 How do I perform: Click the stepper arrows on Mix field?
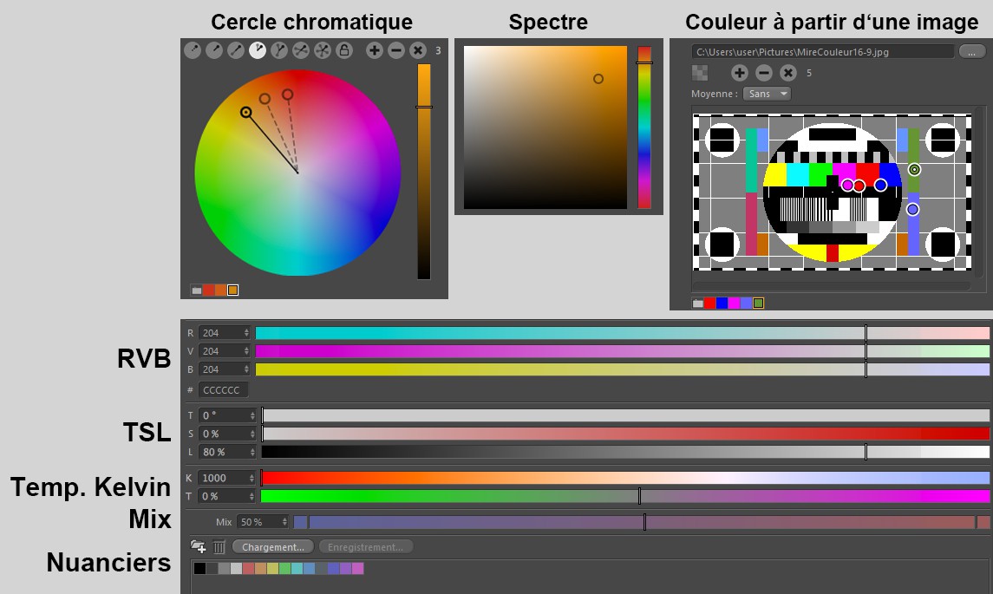pyautogui.click(x=284, y=522)
